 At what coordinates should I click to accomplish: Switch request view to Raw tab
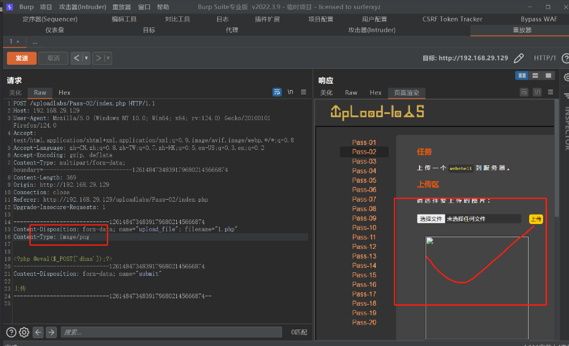point(40,93)
